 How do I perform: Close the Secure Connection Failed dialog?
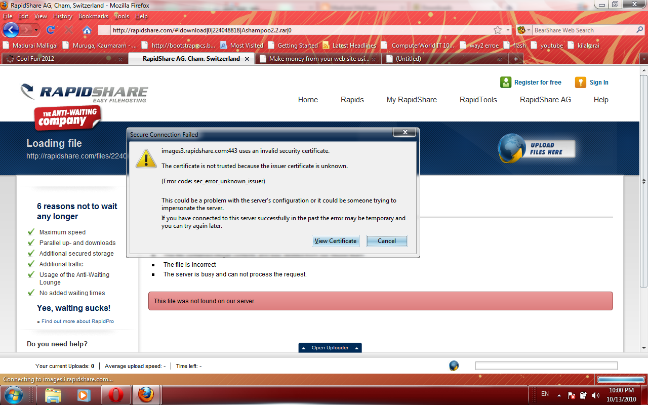[404, 133]
